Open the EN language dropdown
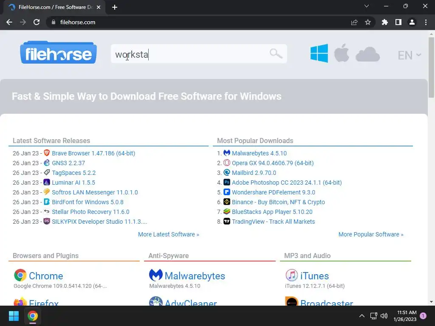Viewport: 435px width, 326px height. [409, 55]
